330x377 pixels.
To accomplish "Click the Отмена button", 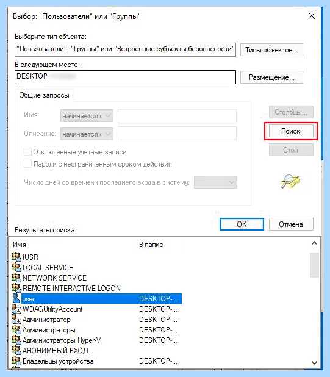I will coord(291,224).
